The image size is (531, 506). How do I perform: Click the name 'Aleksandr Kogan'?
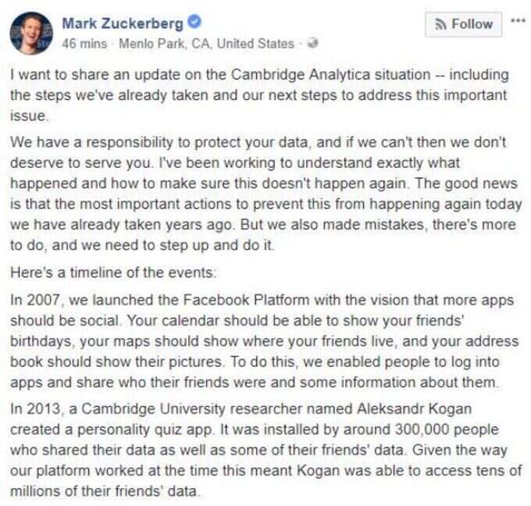click(414, 409)
